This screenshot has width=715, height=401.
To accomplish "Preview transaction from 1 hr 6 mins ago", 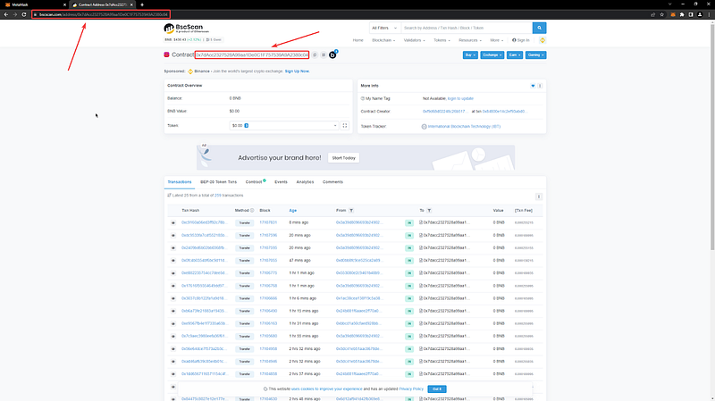I will pos(172,298).
